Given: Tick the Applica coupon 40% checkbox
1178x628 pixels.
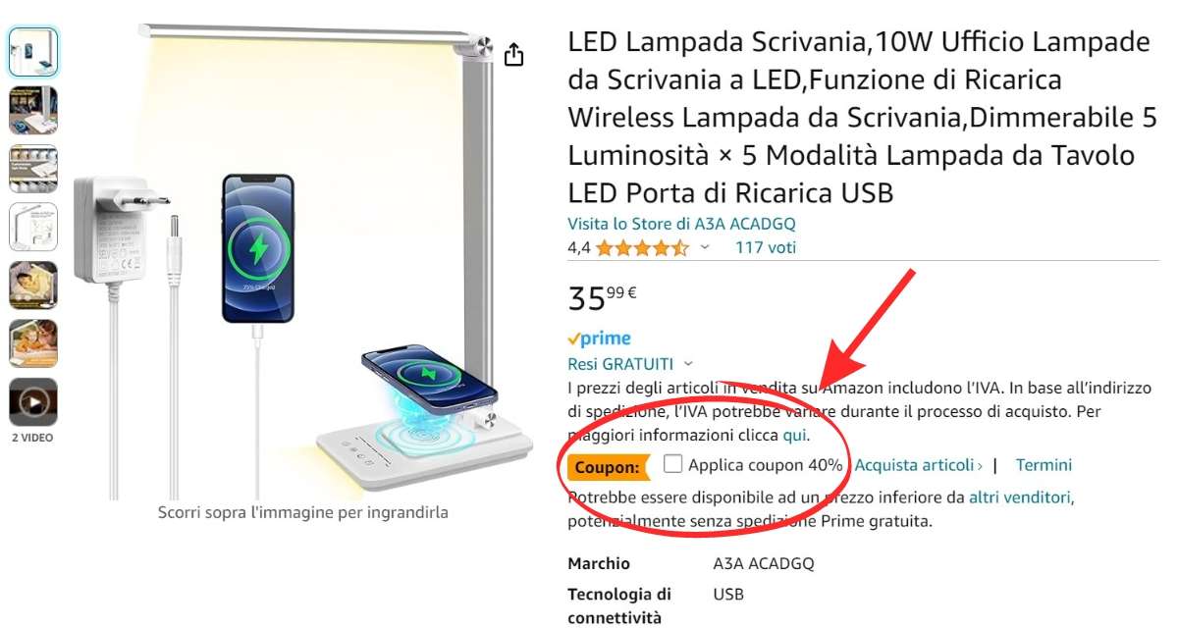Looking at the screenshot, I should pos(672,464).
